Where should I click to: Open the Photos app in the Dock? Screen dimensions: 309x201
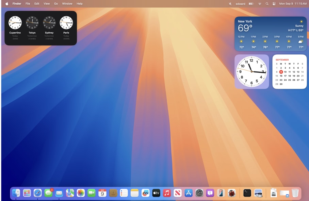pyautogui.click(x=81, y=193)
